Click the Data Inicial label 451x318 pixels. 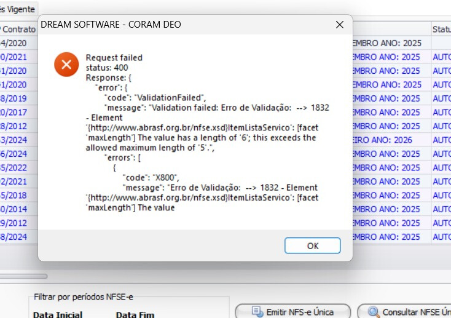tap(57, 314)
